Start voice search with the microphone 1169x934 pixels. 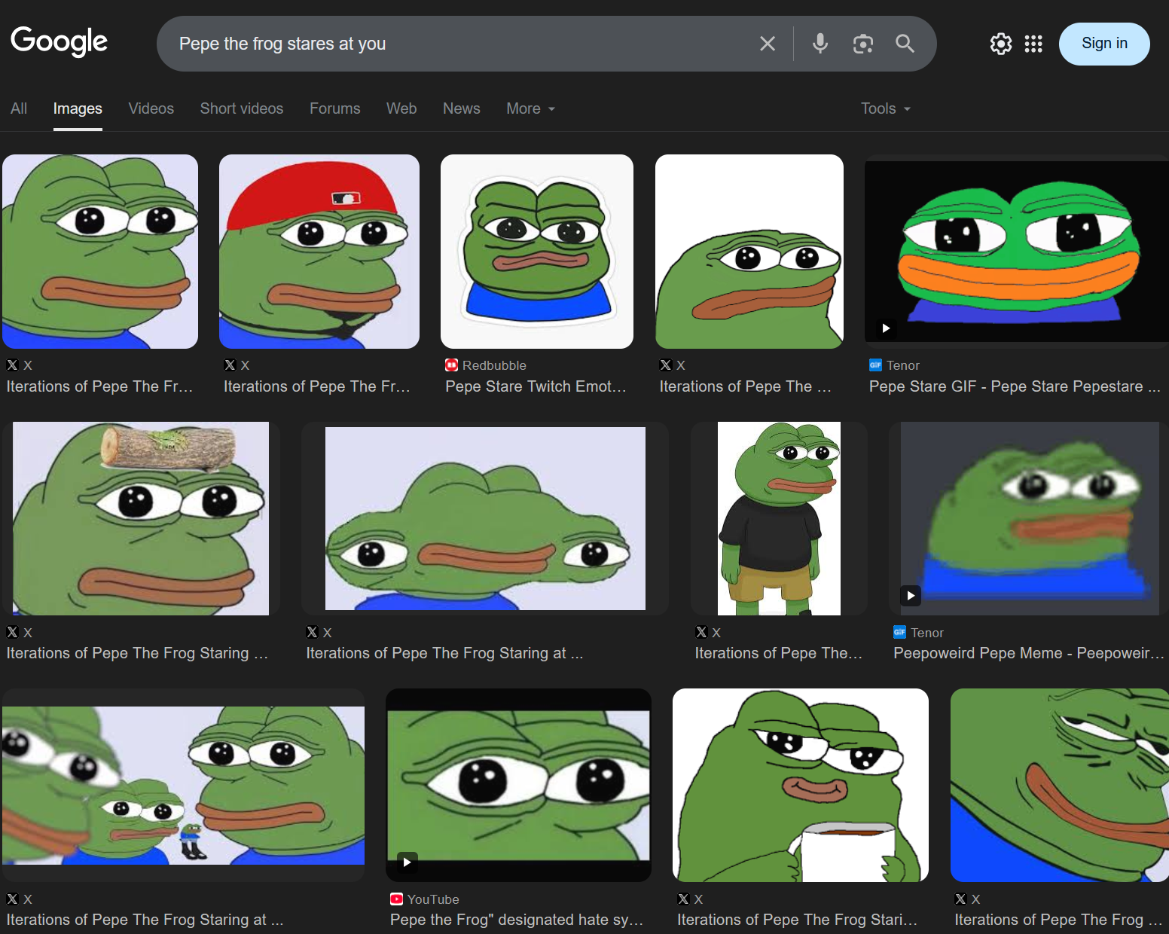pos(820,44)
